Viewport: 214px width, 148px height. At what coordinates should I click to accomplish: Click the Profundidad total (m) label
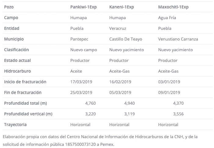tap(25, 103)
